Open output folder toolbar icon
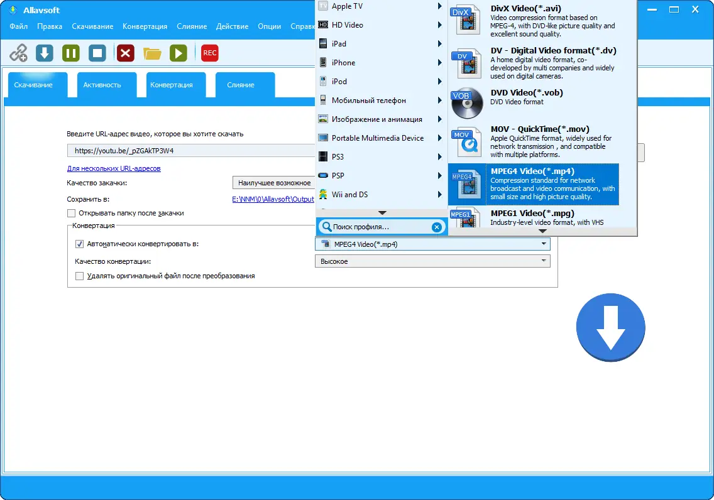Viewport: 714px width, 500px height. coord(152,53)
